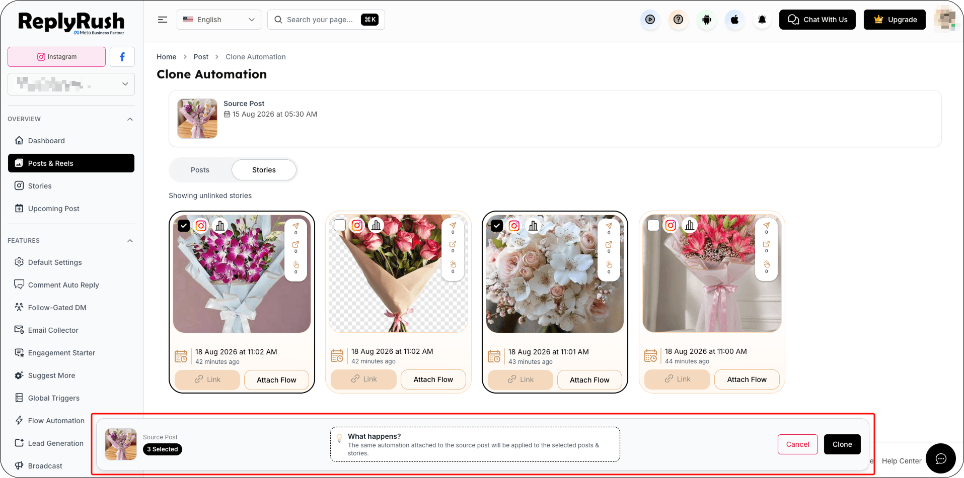
Task: Uncheck the purple orchid story checkbox
Action: 184,226
